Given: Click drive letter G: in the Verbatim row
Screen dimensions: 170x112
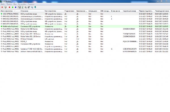Looking at the screenshot, I should [x=112, y=49].
